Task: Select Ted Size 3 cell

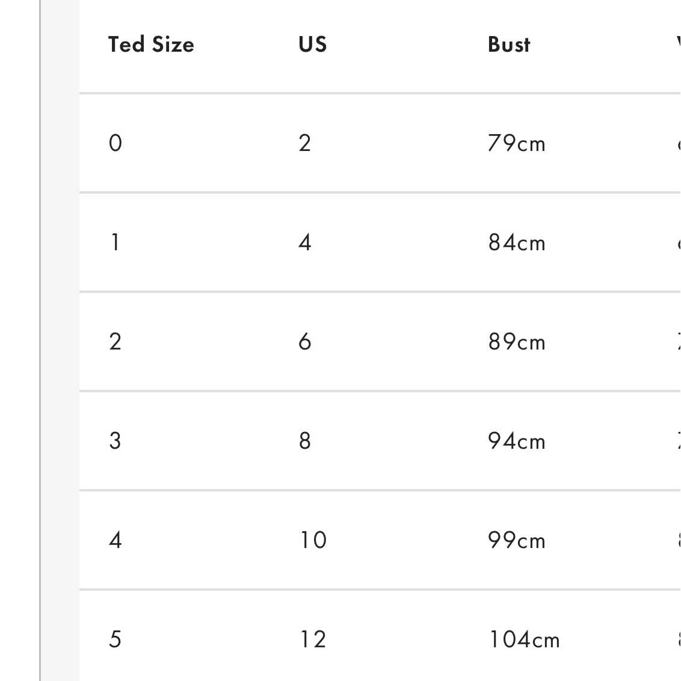Action: click(116, 441)
